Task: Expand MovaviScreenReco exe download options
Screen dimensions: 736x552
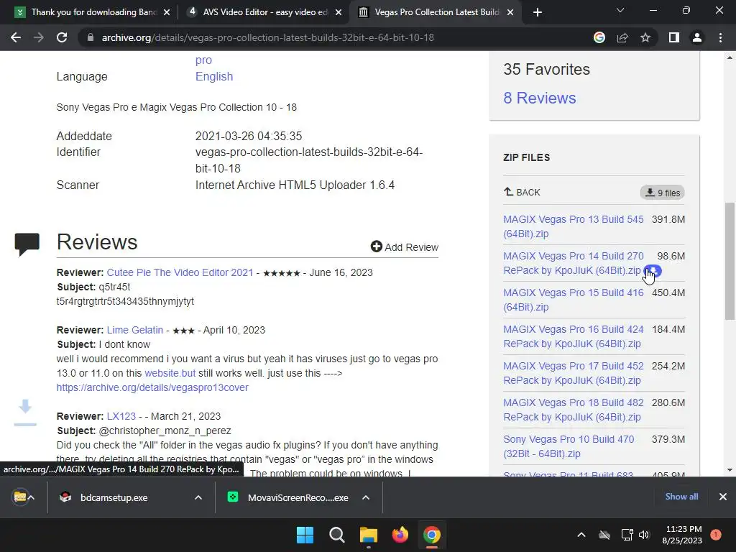Action: [x=366, y=497]
